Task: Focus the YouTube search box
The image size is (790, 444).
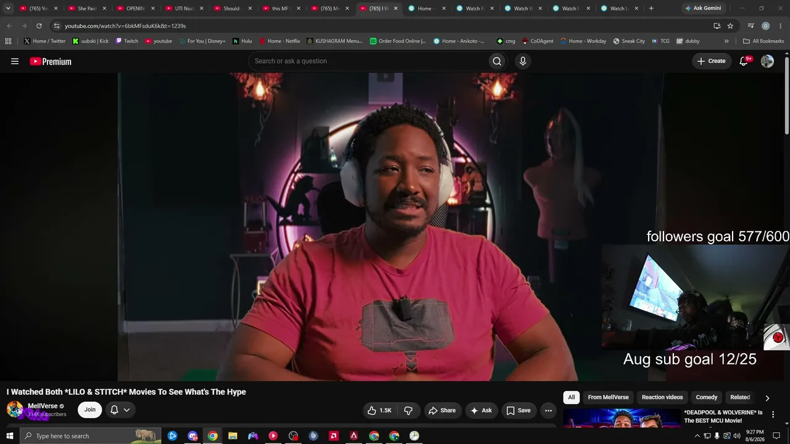Action: (x=368, y=61)
